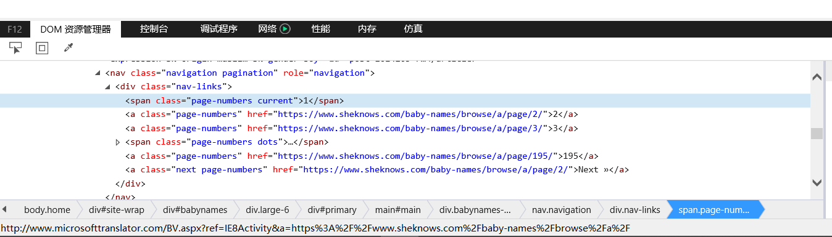Select div#babynames in the breadcrumb
This screenshot has height=237, width=832.
point(195,210)
